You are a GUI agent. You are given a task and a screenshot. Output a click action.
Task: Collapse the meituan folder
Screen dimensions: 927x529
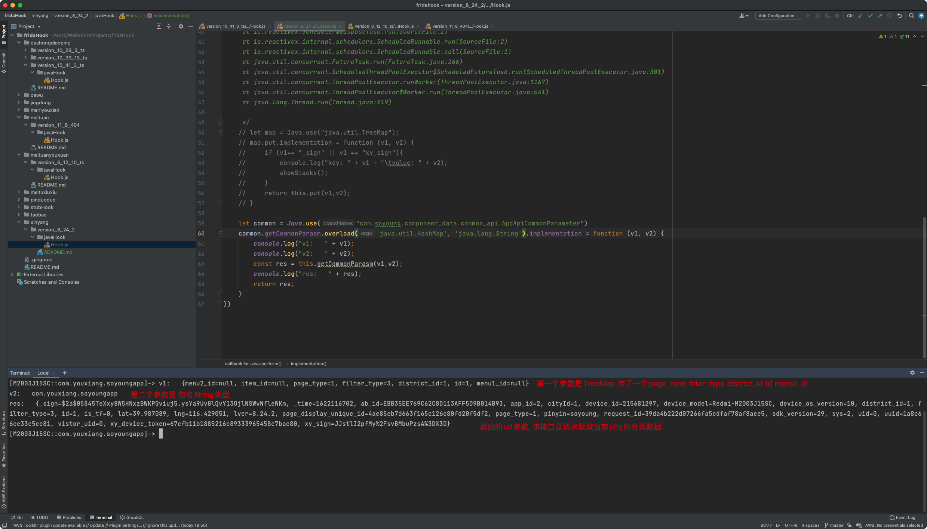click(x=19, y=117)
